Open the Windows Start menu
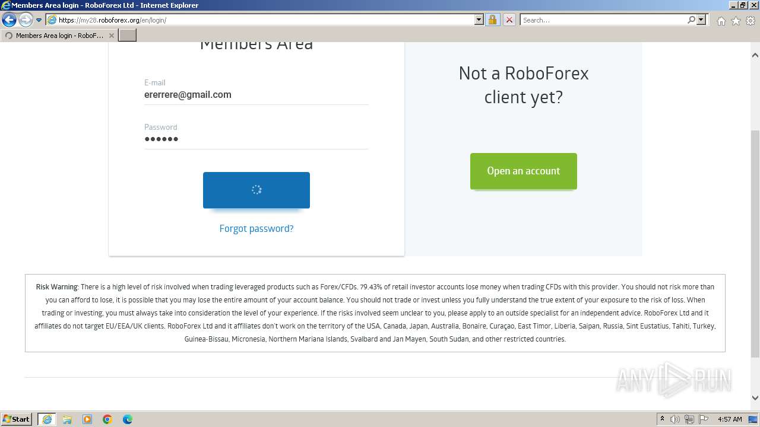Viewport: 760px width, 427px height. pyautogui.click(x=17, y=419)
